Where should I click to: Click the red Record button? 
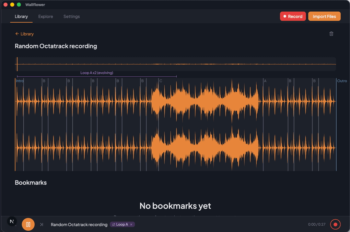(293, 16)
